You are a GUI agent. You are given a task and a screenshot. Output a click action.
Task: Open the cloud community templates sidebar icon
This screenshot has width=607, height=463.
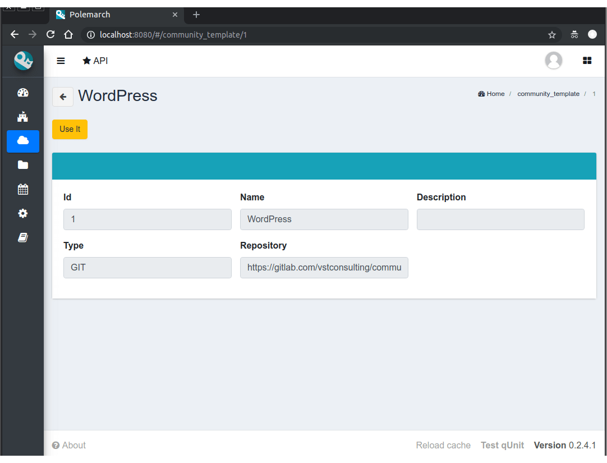click(x=23, y=140)
